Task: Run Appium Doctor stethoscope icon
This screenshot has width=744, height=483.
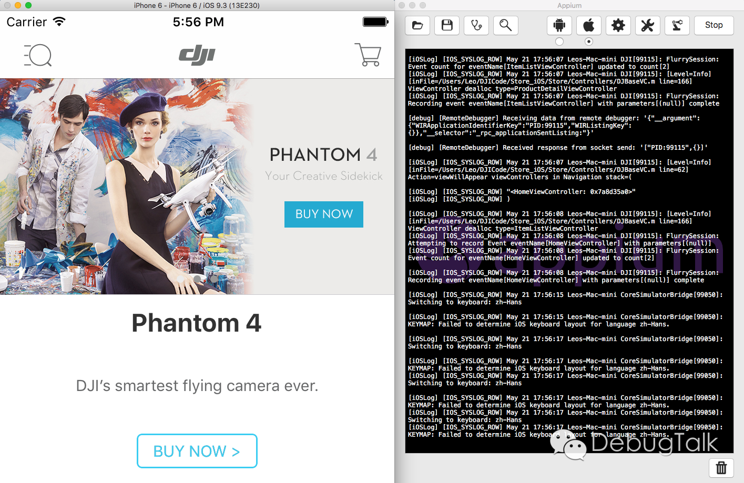Action: coord(476,25)
